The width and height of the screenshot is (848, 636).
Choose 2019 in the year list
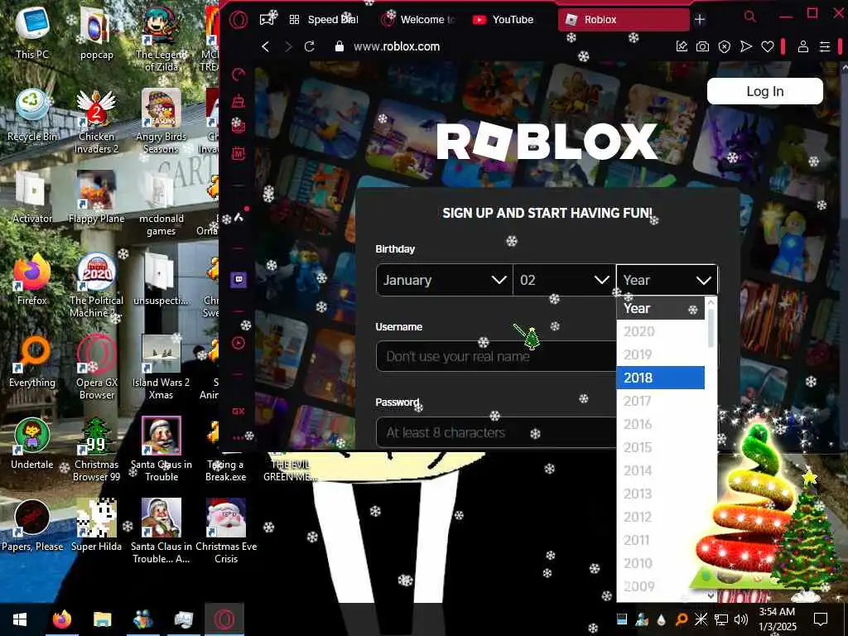[660, 354]
